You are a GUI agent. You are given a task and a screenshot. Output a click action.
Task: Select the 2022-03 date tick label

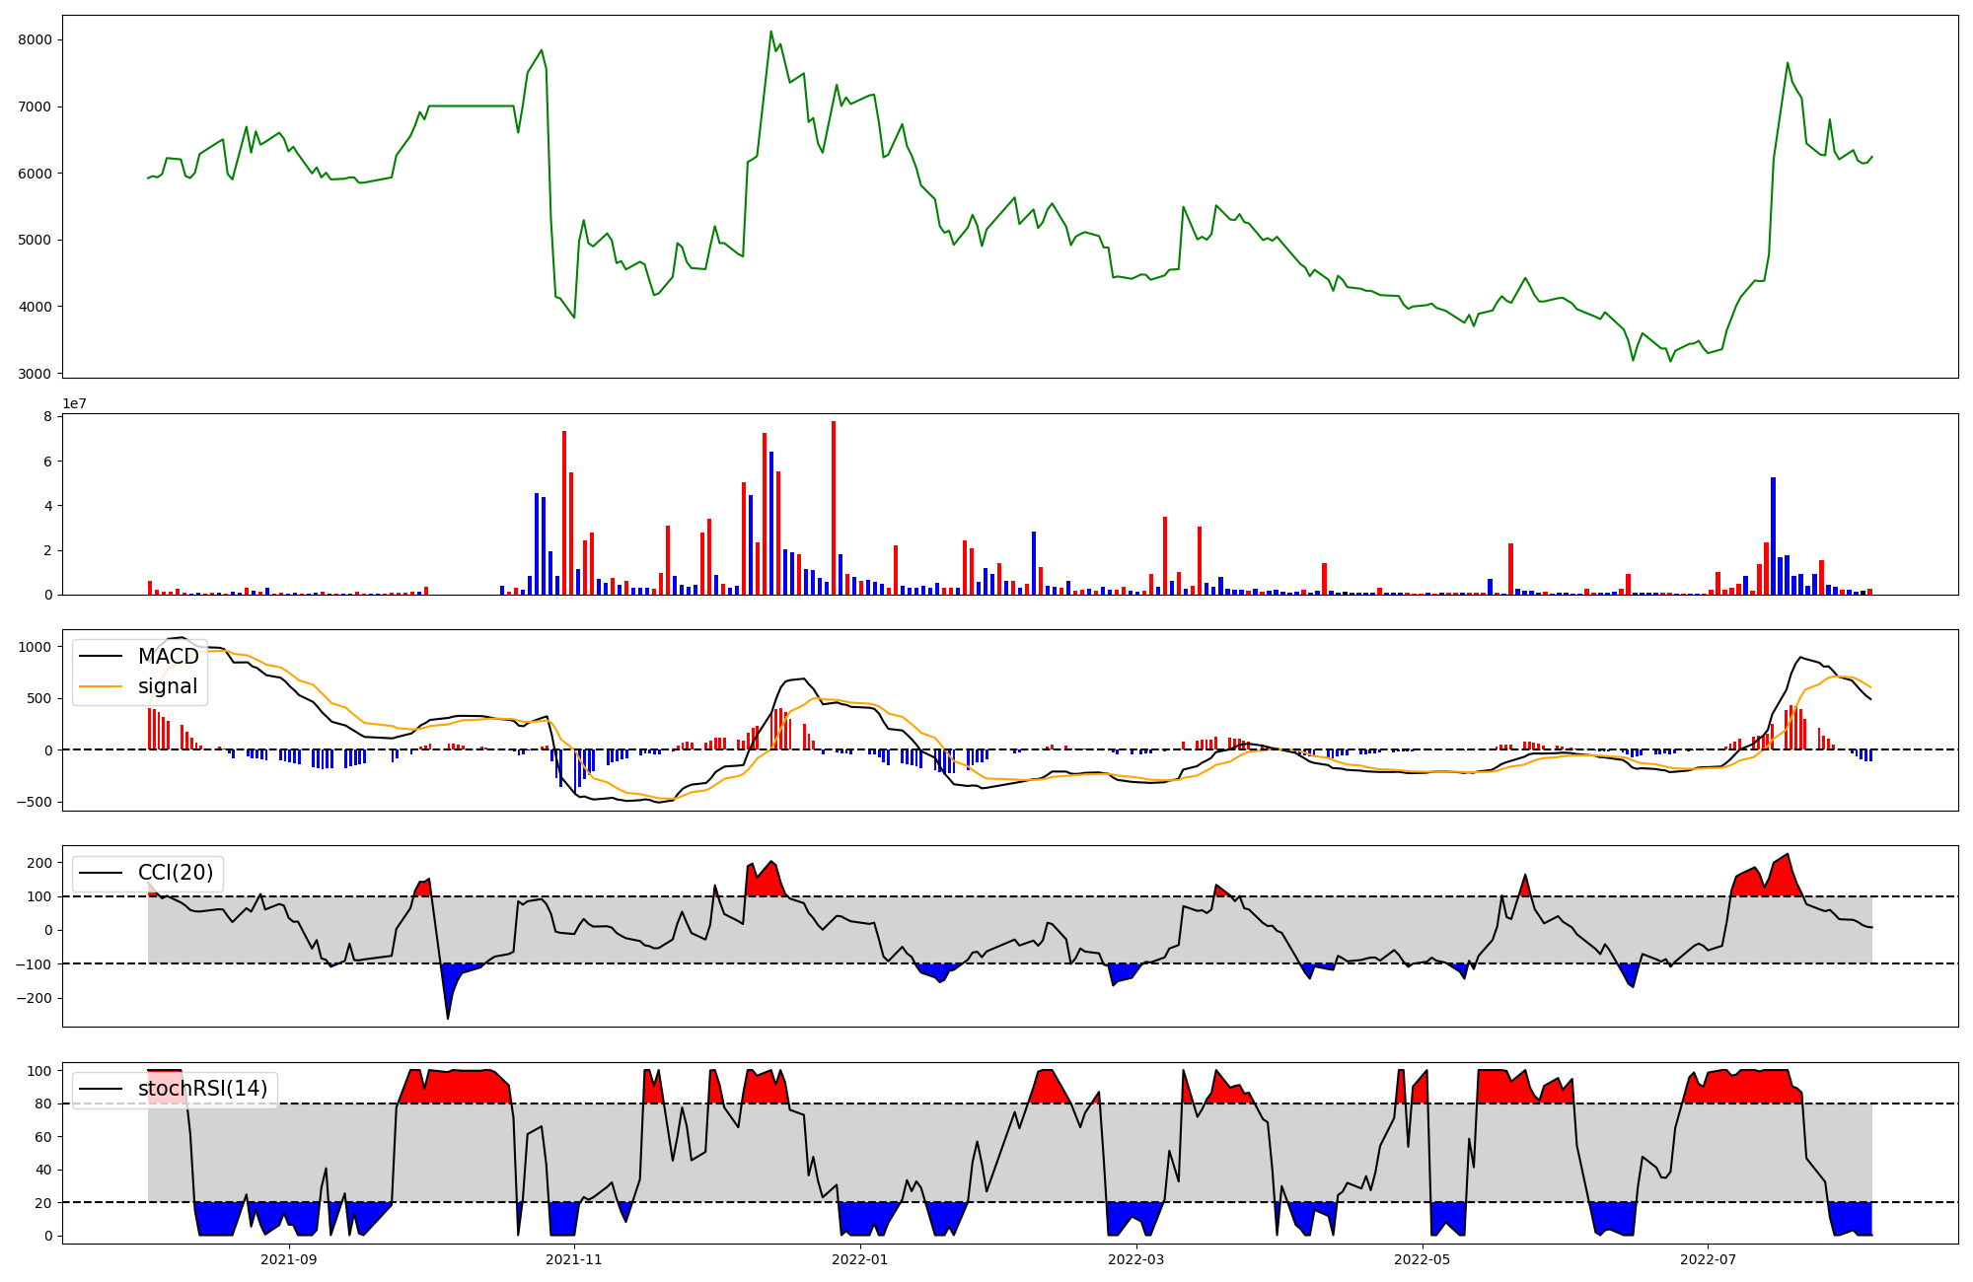point(1136,1259)
